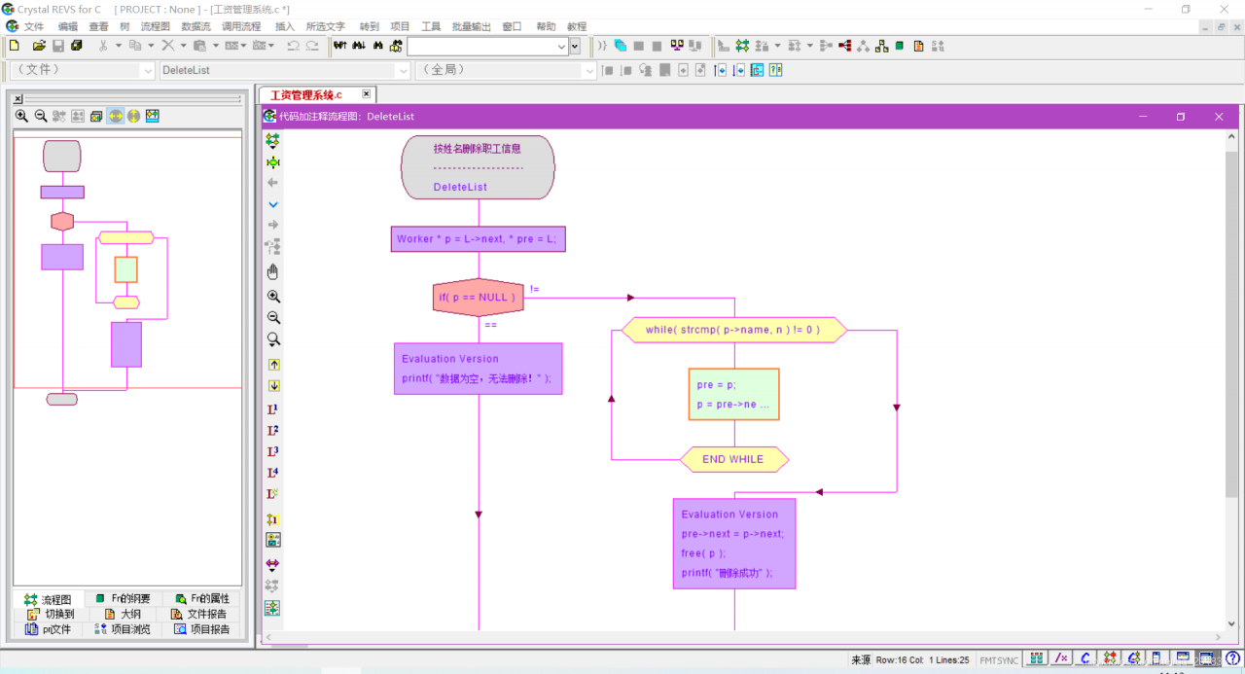The width and height of the screenshot is (1245, 674).
Task: Open the delete X dropdown arrow
Action: point(183,46)
